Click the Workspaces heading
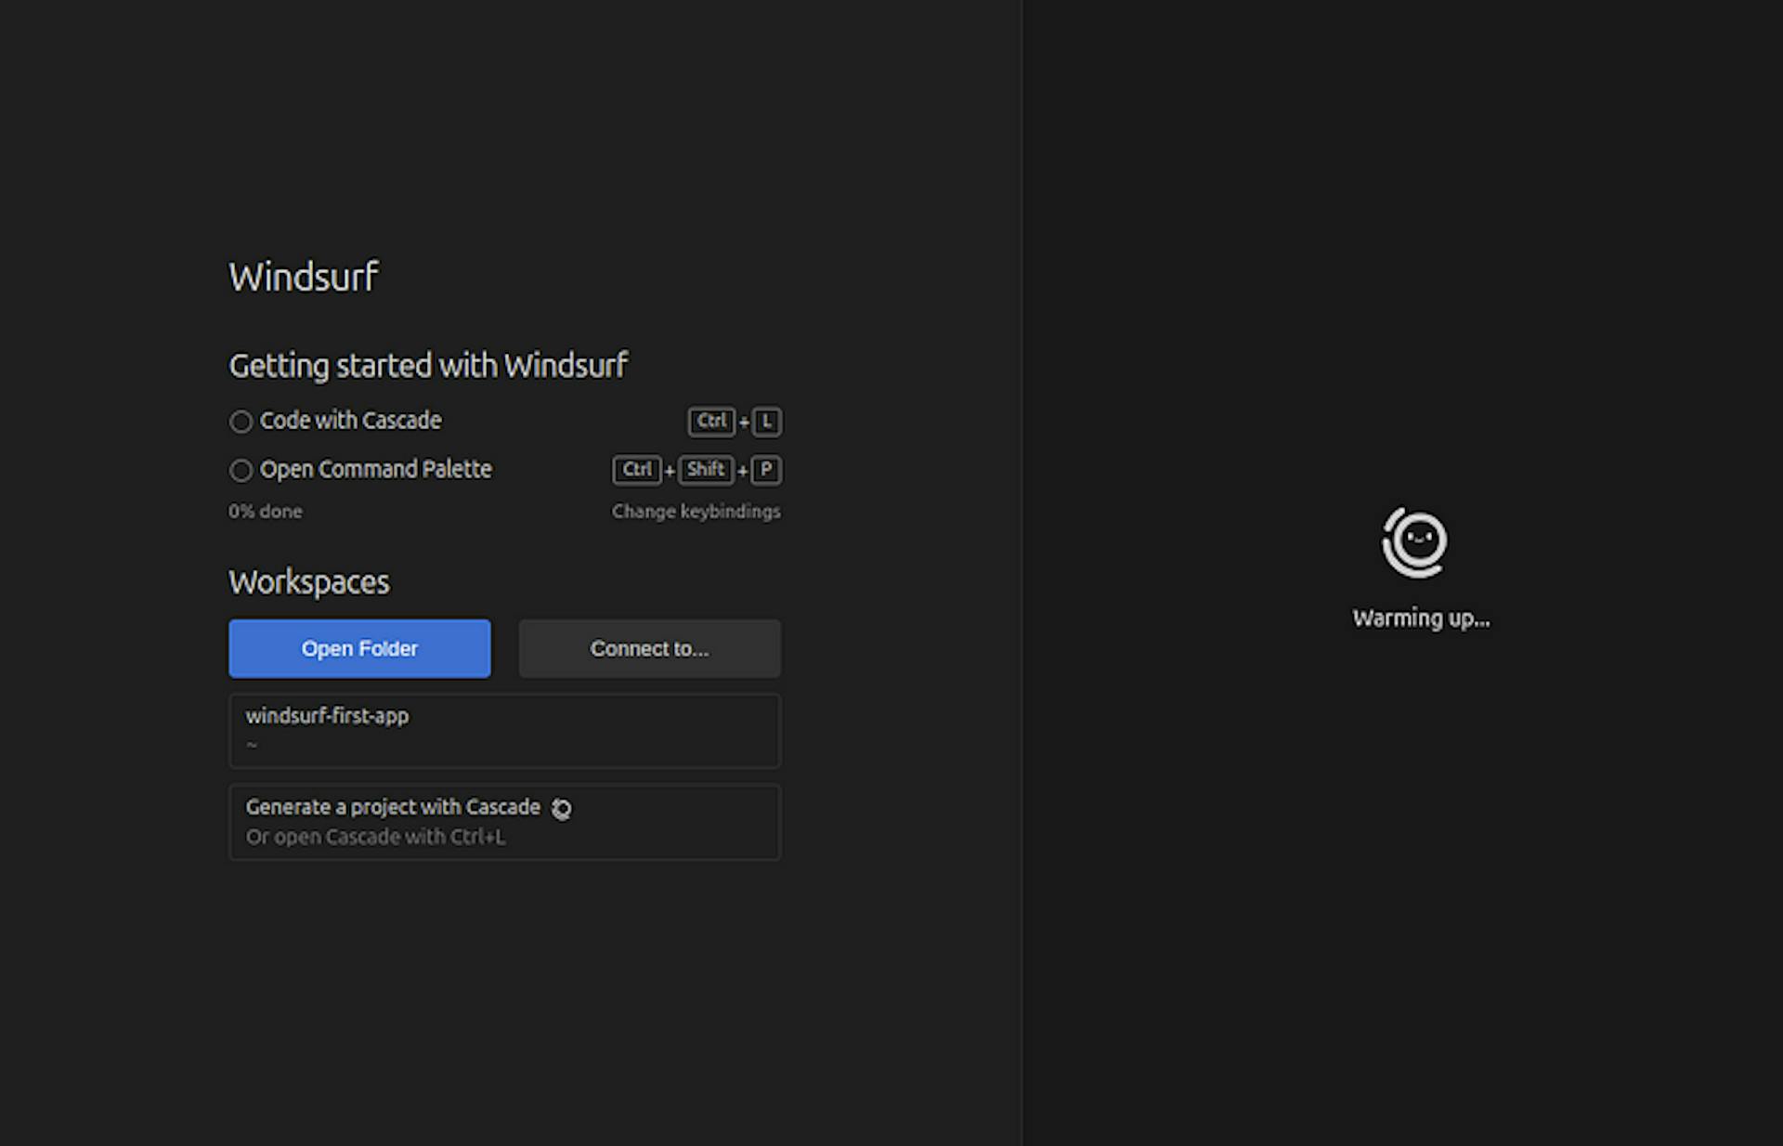Image resolution: width=1783 pixels, height=1146 pixels. click(x=309, y=582)
